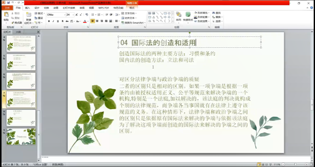This screenshot has height=167, width=315.
Task: Open the Outline (大纲) pane tab
Action: click(18, 32)
